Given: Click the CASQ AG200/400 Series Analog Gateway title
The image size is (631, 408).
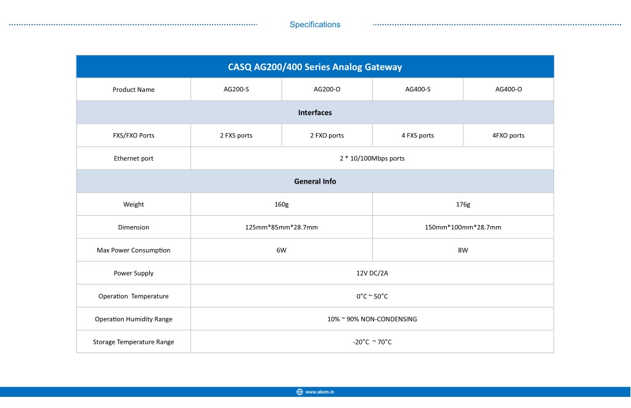Looking at the screenshot, I should (315, 67).
